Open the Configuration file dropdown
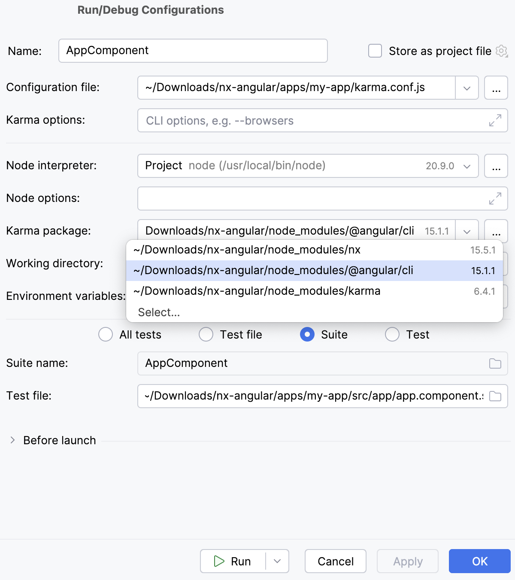515x580 pixels. [467, 88]
